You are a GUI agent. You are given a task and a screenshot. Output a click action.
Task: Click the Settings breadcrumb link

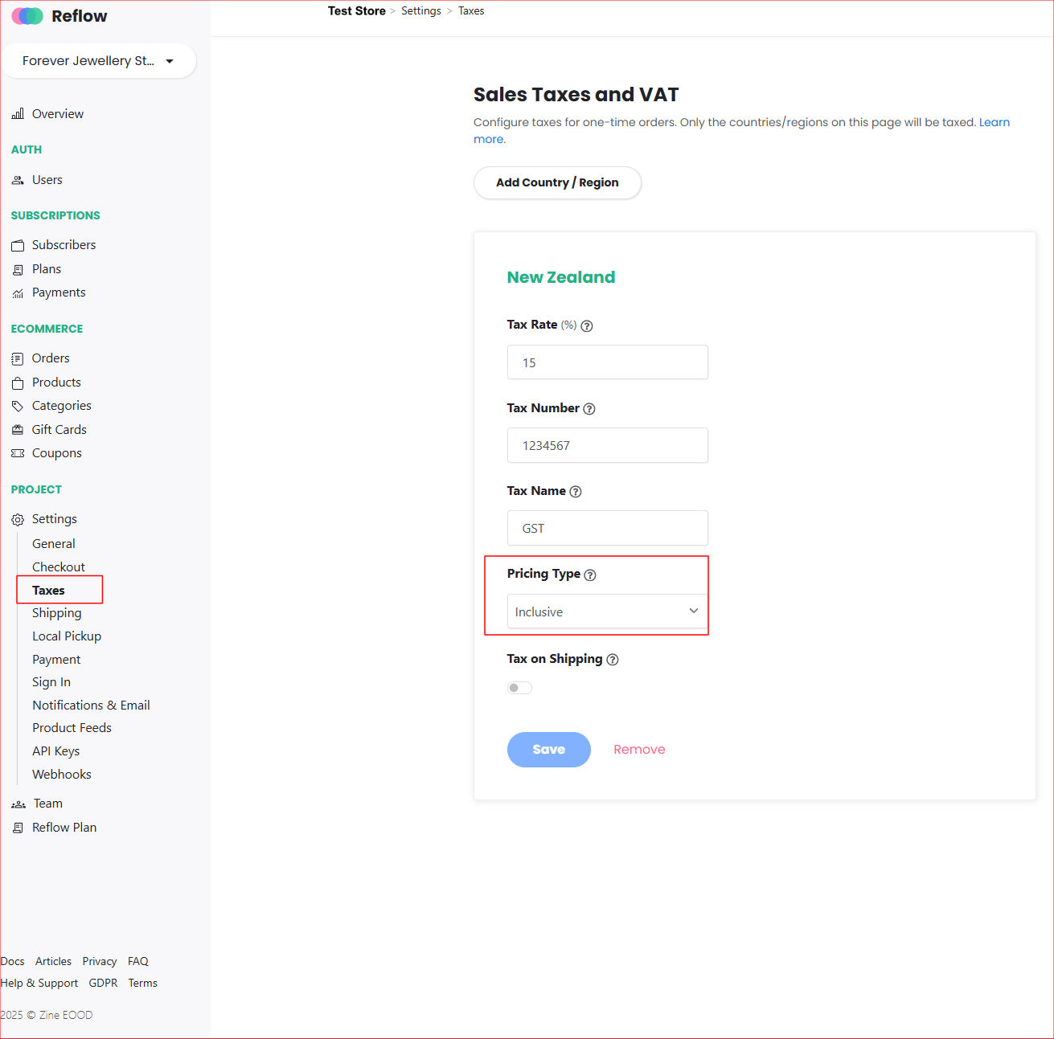point(420,11)
